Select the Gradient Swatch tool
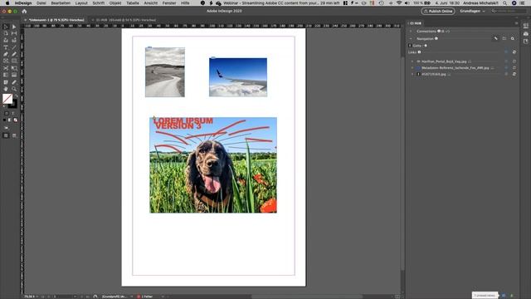 click(6, 75)
